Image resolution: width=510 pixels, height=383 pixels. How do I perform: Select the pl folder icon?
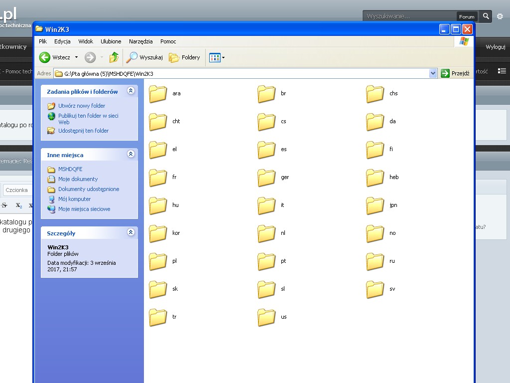(158, 262)
